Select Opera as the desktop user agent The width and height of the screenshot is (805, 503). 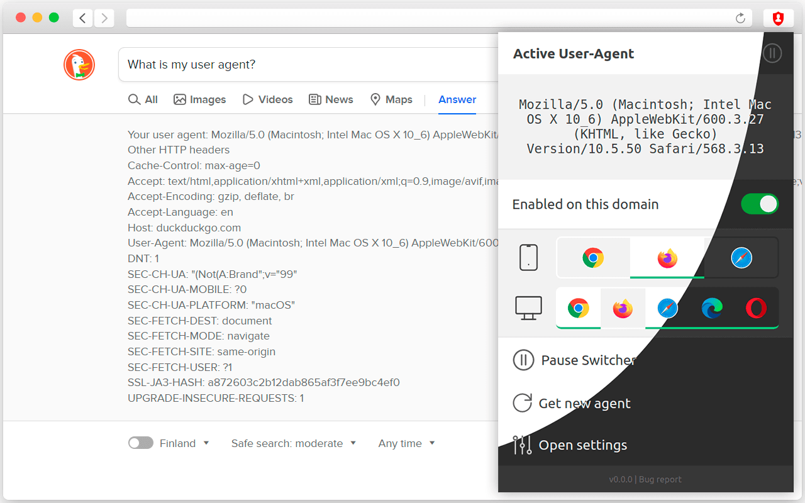click(x=755, y=308)
